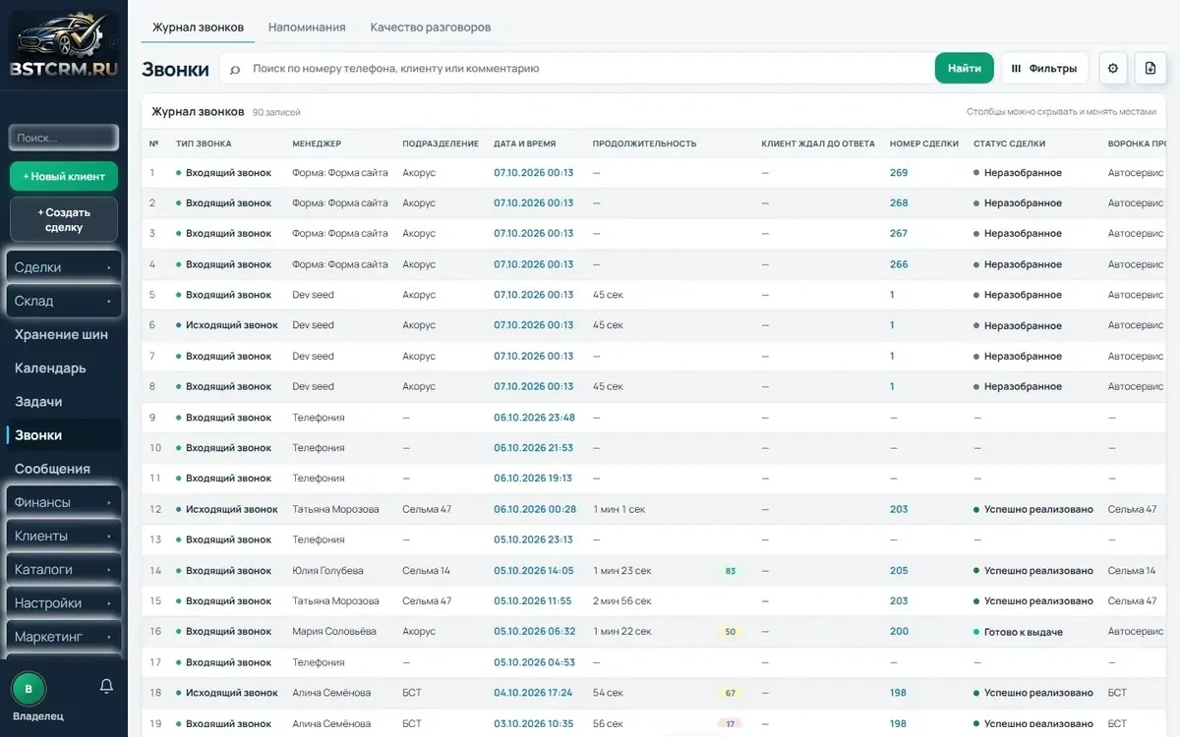This screenshot has width=1180, height=737.
Task: Switch to Журнал звонков tab
Action: tap(198, 28)
